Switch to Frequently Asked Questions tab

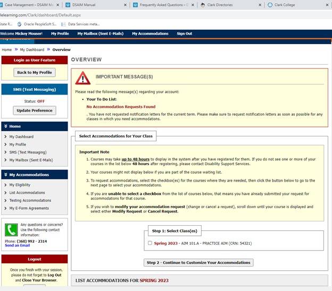point(164,5)
